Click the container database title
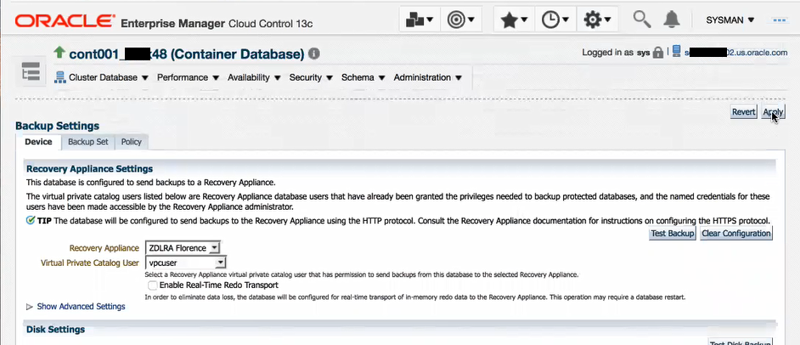The height and width of the screenshot is (345, 800). click(187, 54)
